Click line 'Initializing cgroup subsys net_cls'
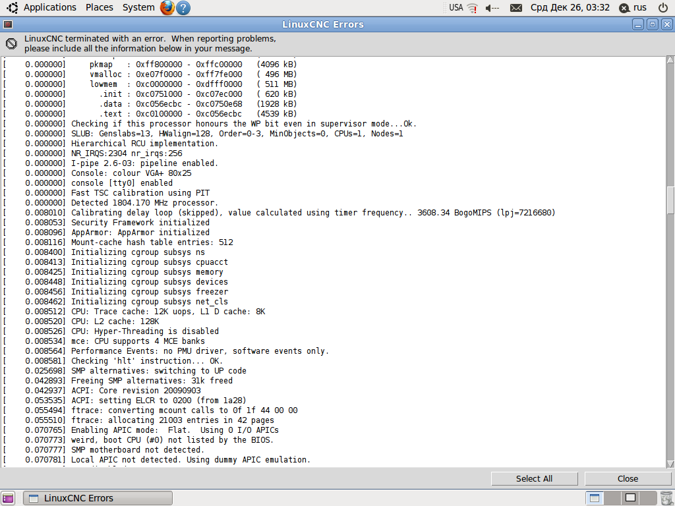Screen dimensions: 675x506 coord(150,302)
